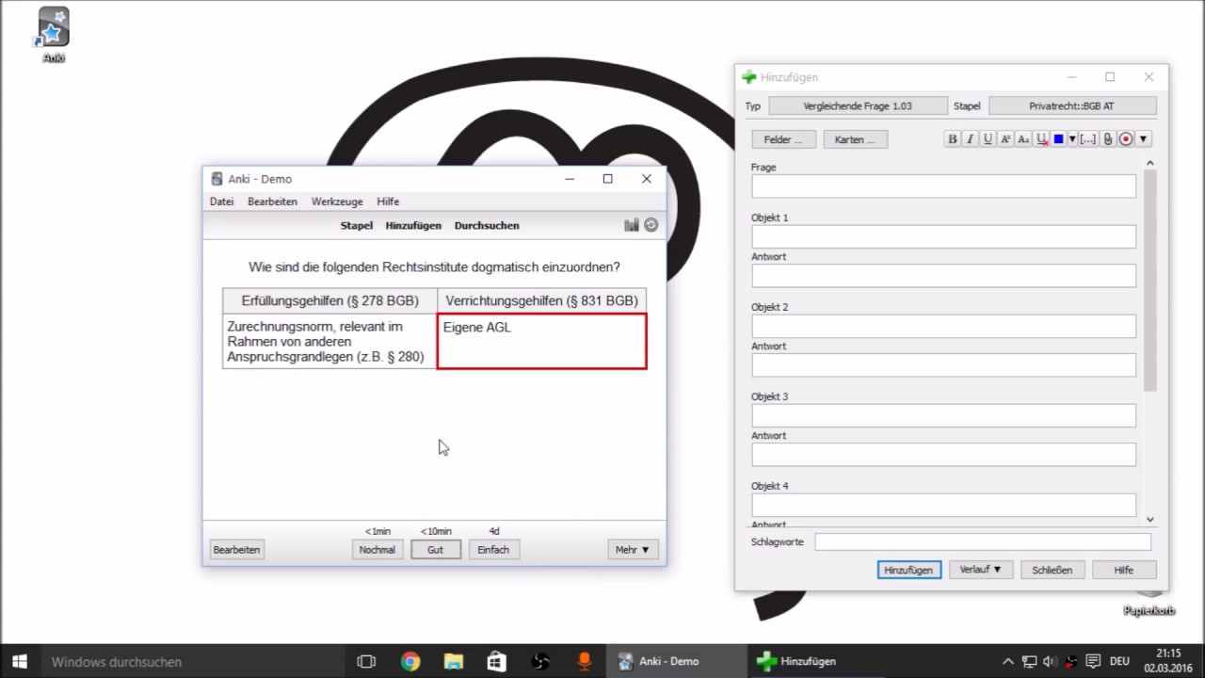Screen dimensions: 1205x678
Task: Click the Antwort field under Objekt 1
Action: point(943,276)
